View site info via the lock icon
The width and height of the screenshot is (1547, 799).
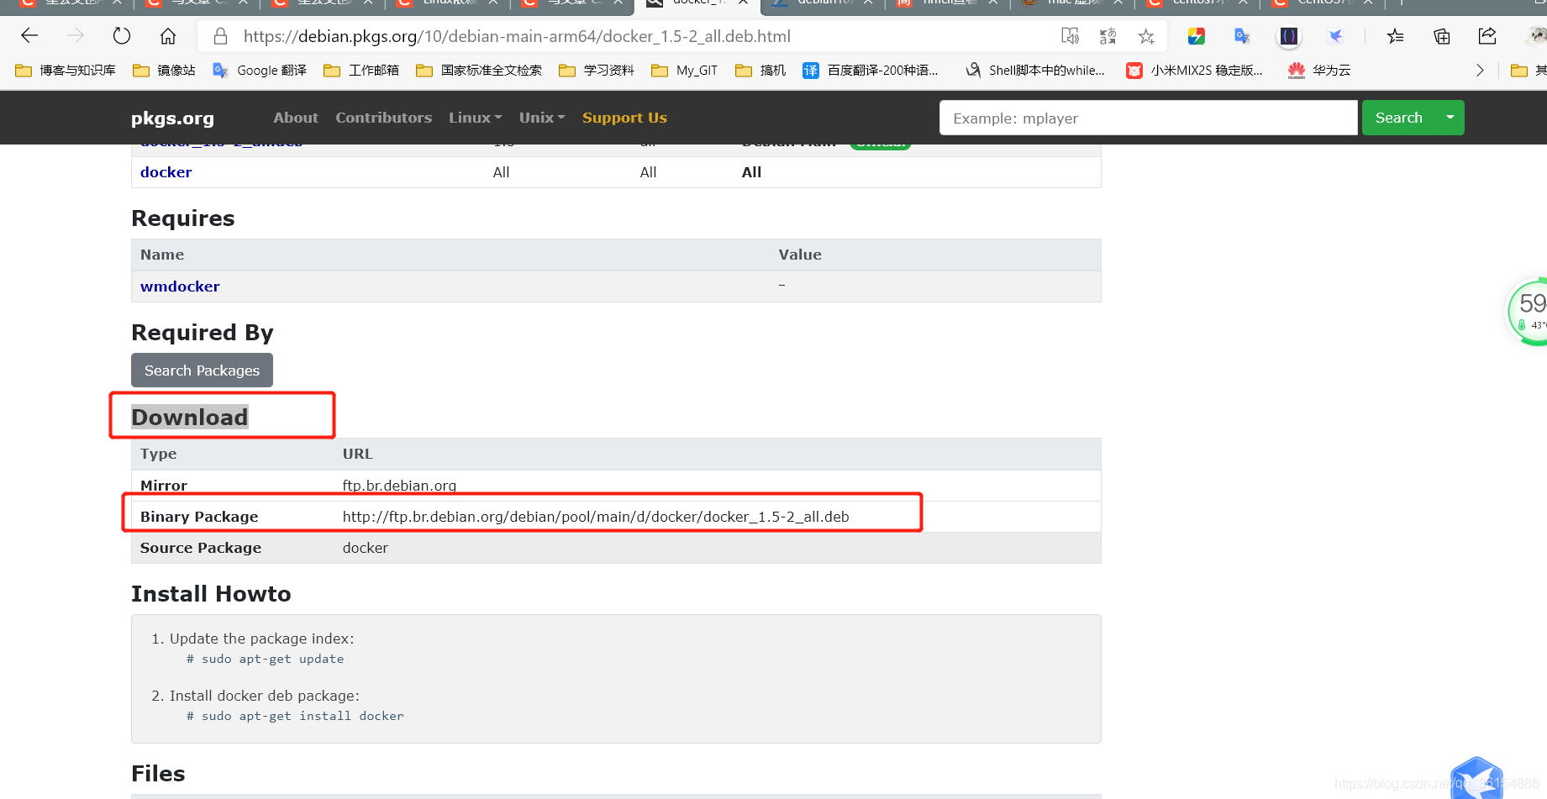220,36
